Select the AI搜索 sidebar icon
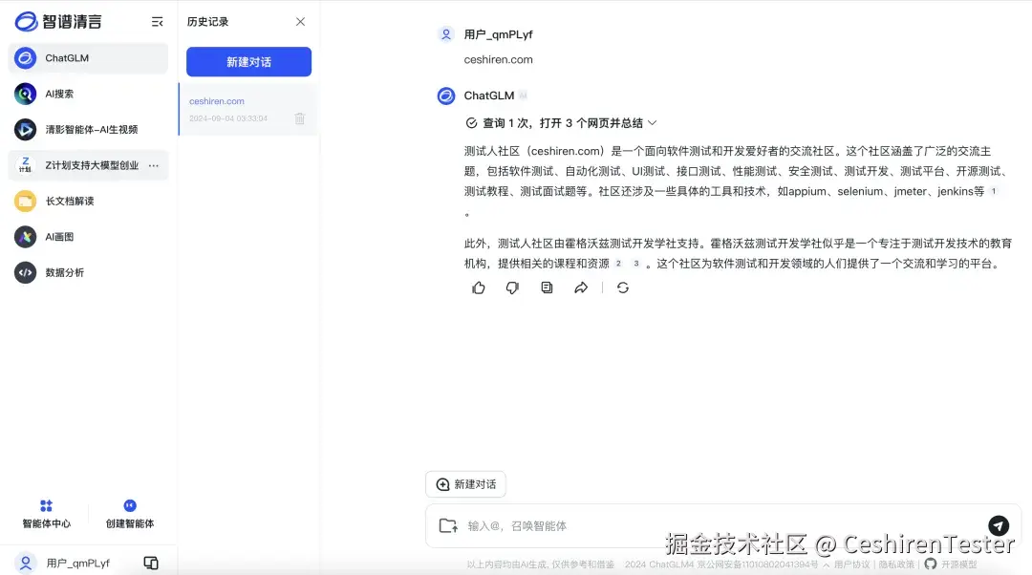The width and height of the screenshot is (1032, 575). 24,94
